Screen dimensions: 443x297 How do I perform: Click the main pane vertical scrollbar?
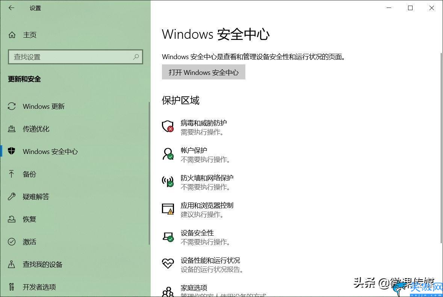point(441,148)
